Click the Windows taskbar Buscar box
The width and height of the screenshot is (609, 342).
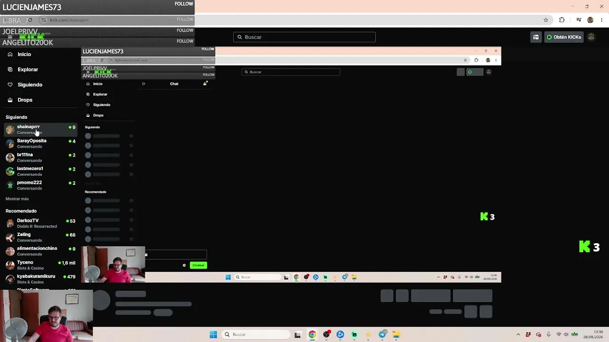coord(256,334)
